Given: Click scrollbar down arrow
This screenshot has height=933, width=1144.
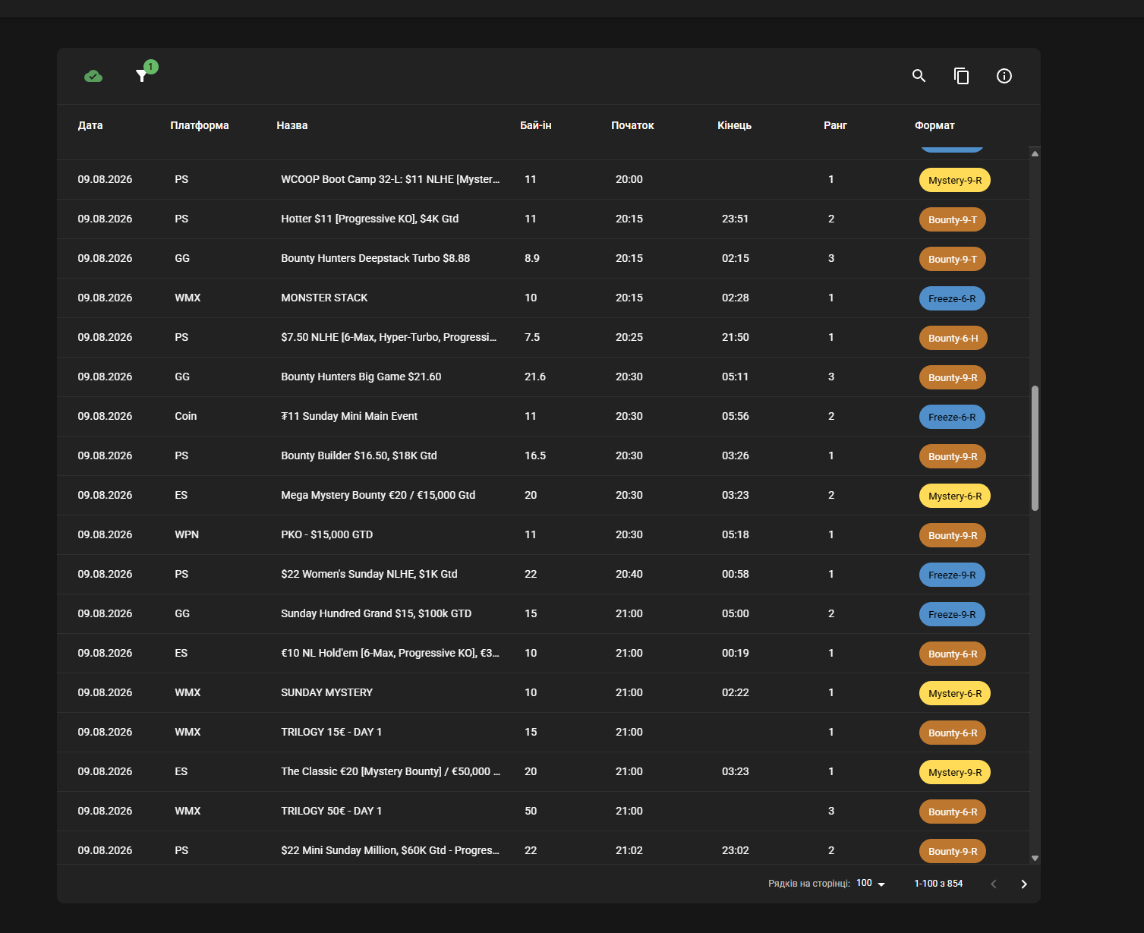Looking at the screenshot, I should click(1035, 858).
